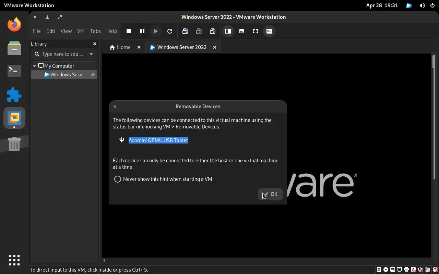Close the Removable Devices dialog
439x274 pixels.
(115, 107)
